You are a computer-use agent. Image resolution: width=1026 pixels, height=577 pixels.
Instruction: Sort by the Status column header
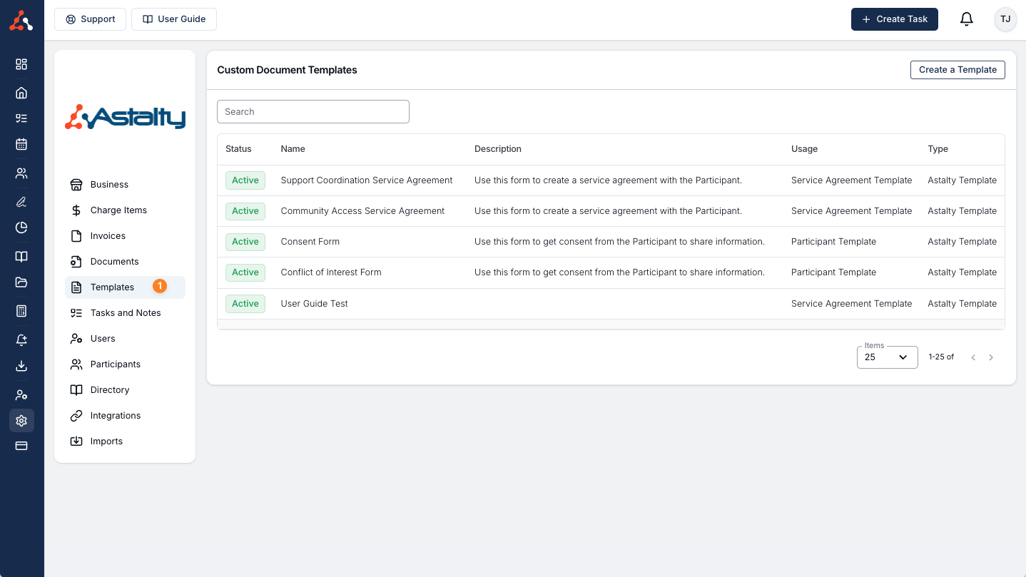click(238, 149)
